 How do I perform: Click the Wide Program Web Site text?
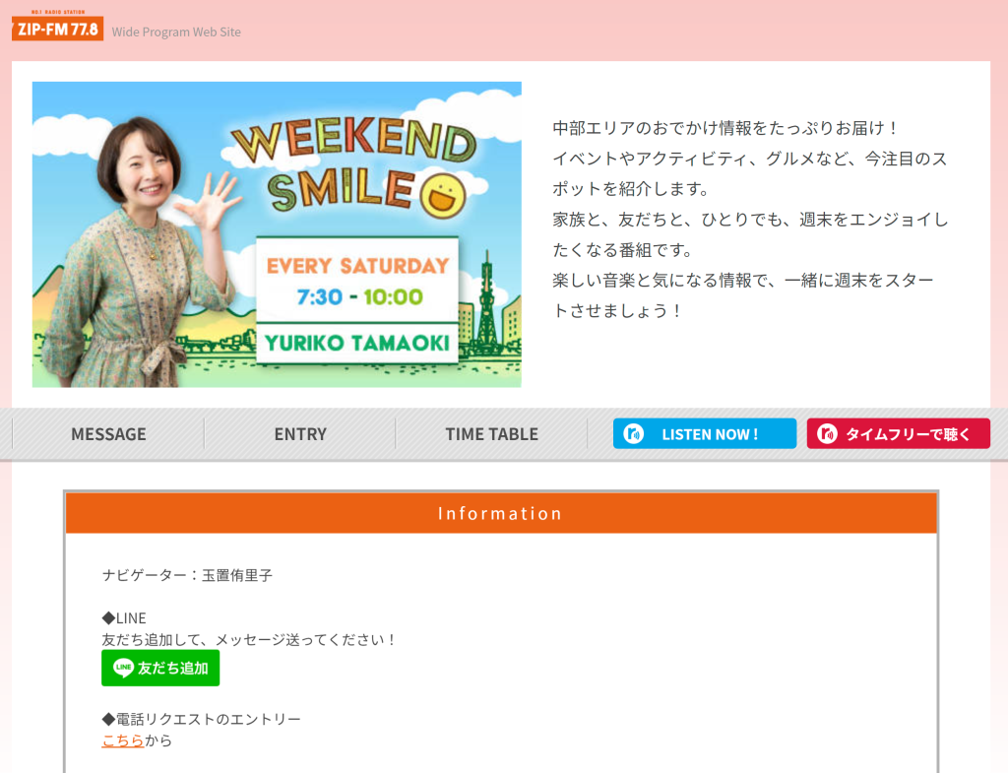(176, 32)
